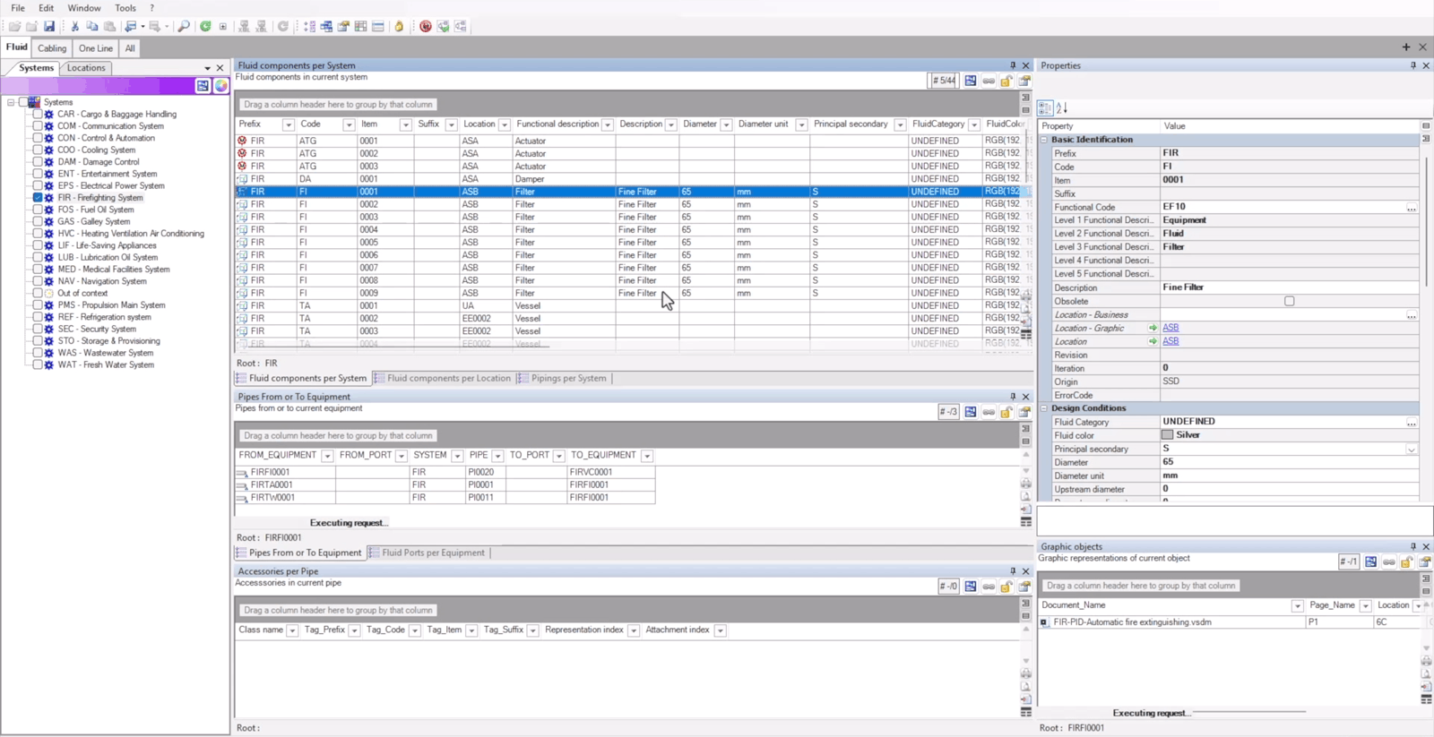Image resolution: width=1434 pixels, height=737 pixels.
Task: Click the color wheel icon in Systems panel
Action: pyautogui.click(x=220, y=86)
